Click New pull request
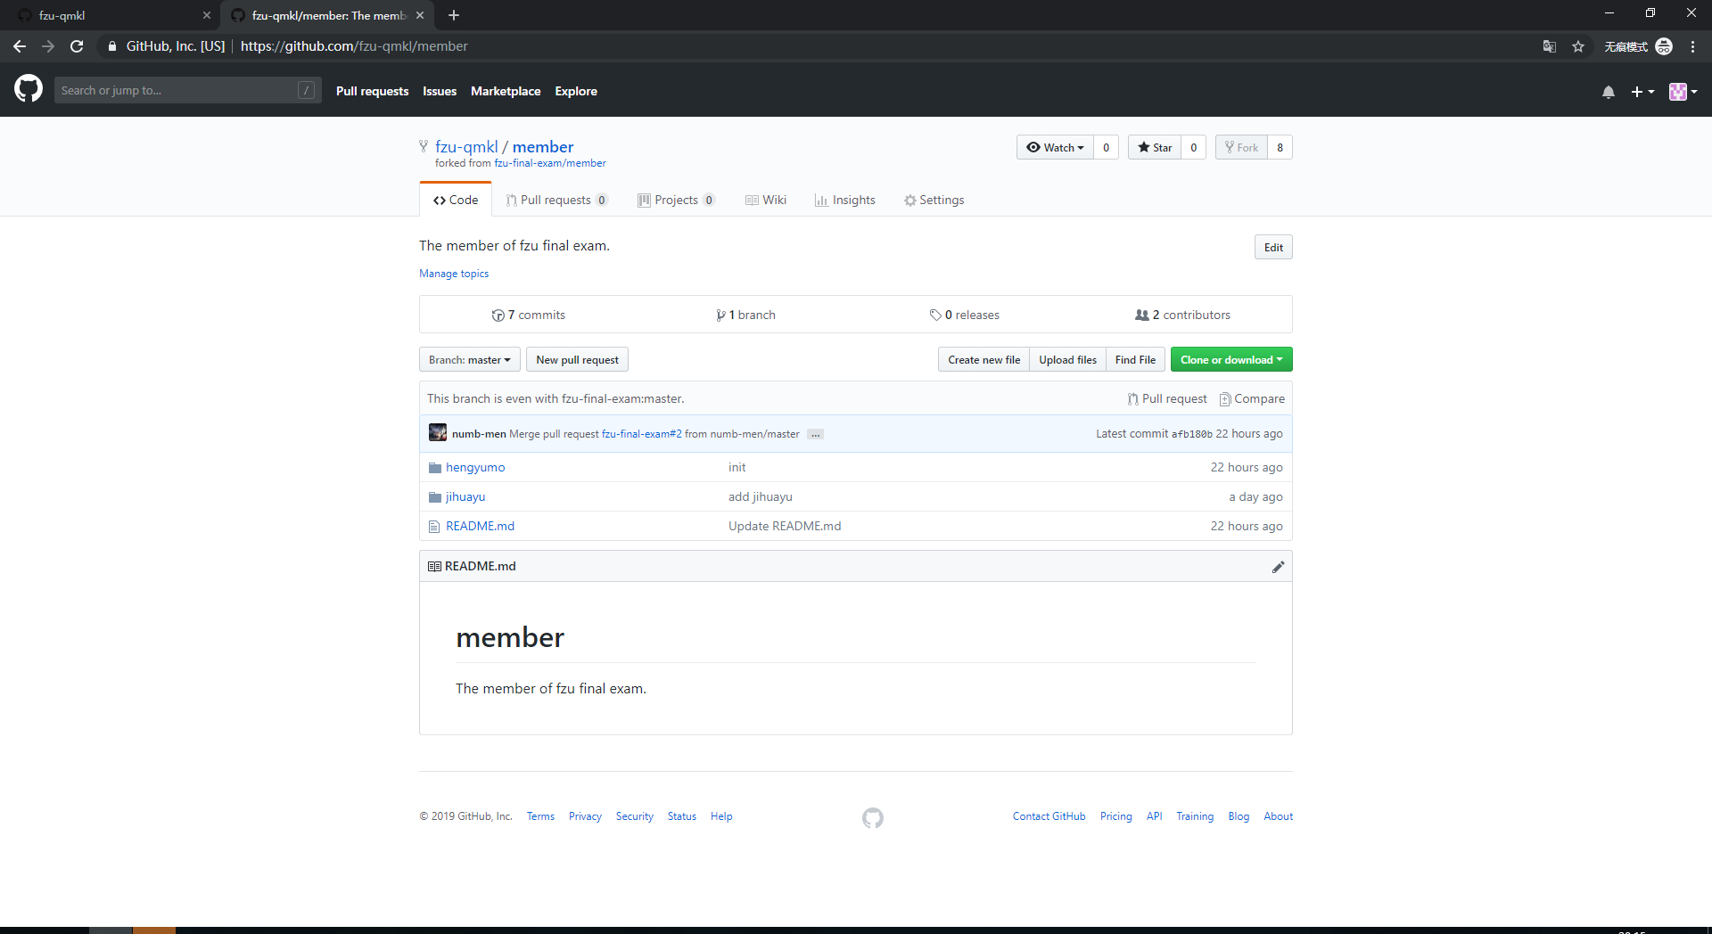Viewport: 1712px width, 934px height. point(577,359)
